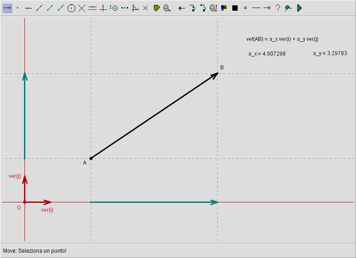This screenshot has height=258, width=356.
Task: Click point B at the vector tip
Action: pos(218,73)
